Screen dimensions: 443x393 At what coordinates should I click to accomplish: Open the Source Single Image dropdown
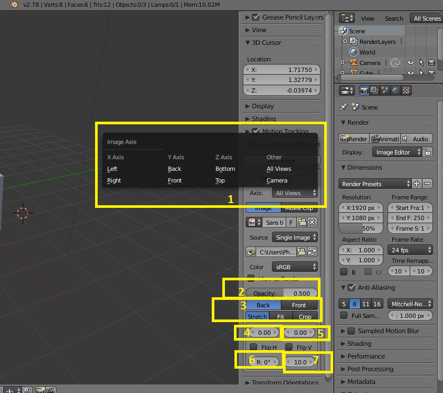[x=295, y=237]
